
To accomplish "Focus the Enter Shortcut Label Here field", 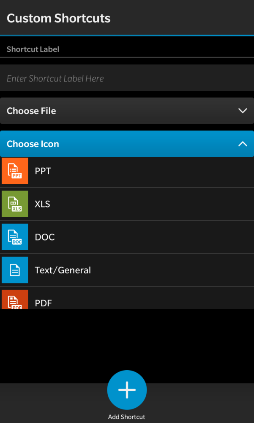I will tap(127, 78).
